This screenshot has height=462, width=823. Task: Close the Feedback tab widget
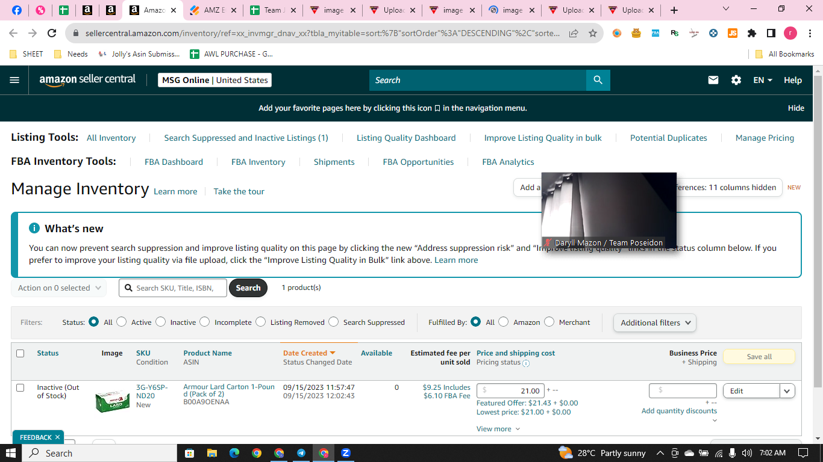pyautogui.click(x=57, y=437)
